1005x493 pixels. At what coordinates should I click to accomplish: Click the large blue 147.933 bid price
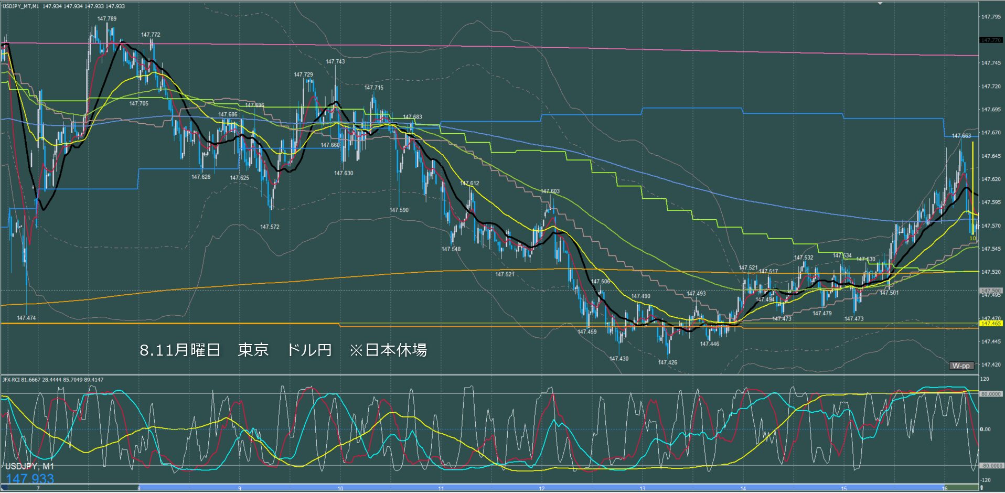[x=30, y=479]
